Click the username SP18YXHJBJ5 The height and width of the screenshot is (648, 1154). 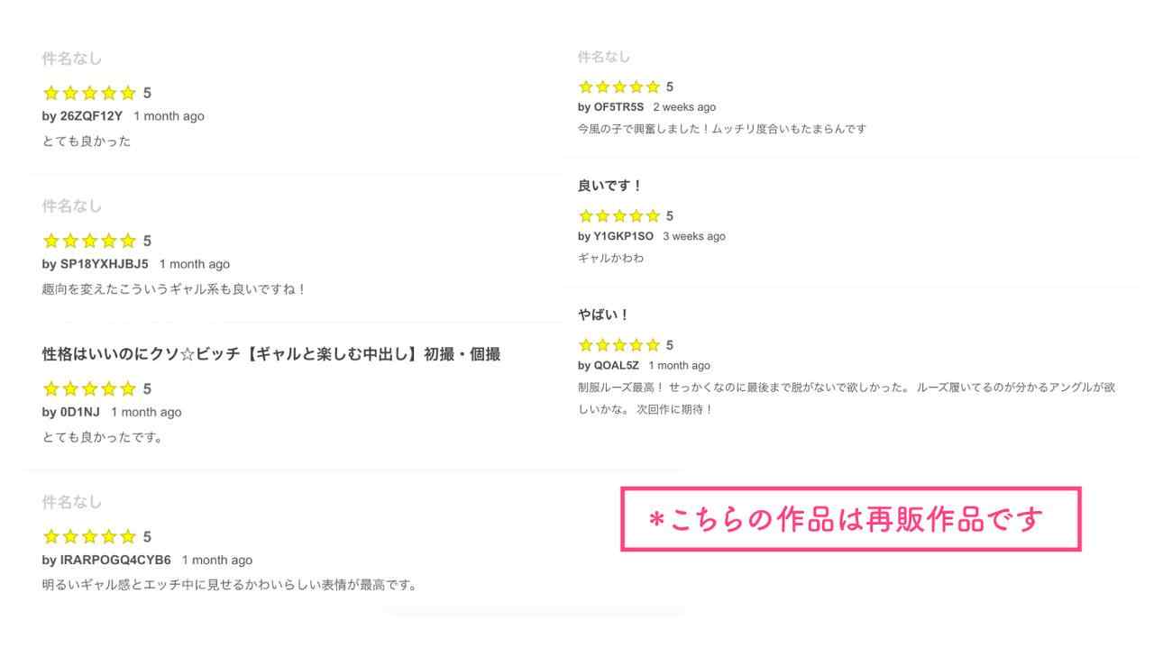click(x=104, y=264)
